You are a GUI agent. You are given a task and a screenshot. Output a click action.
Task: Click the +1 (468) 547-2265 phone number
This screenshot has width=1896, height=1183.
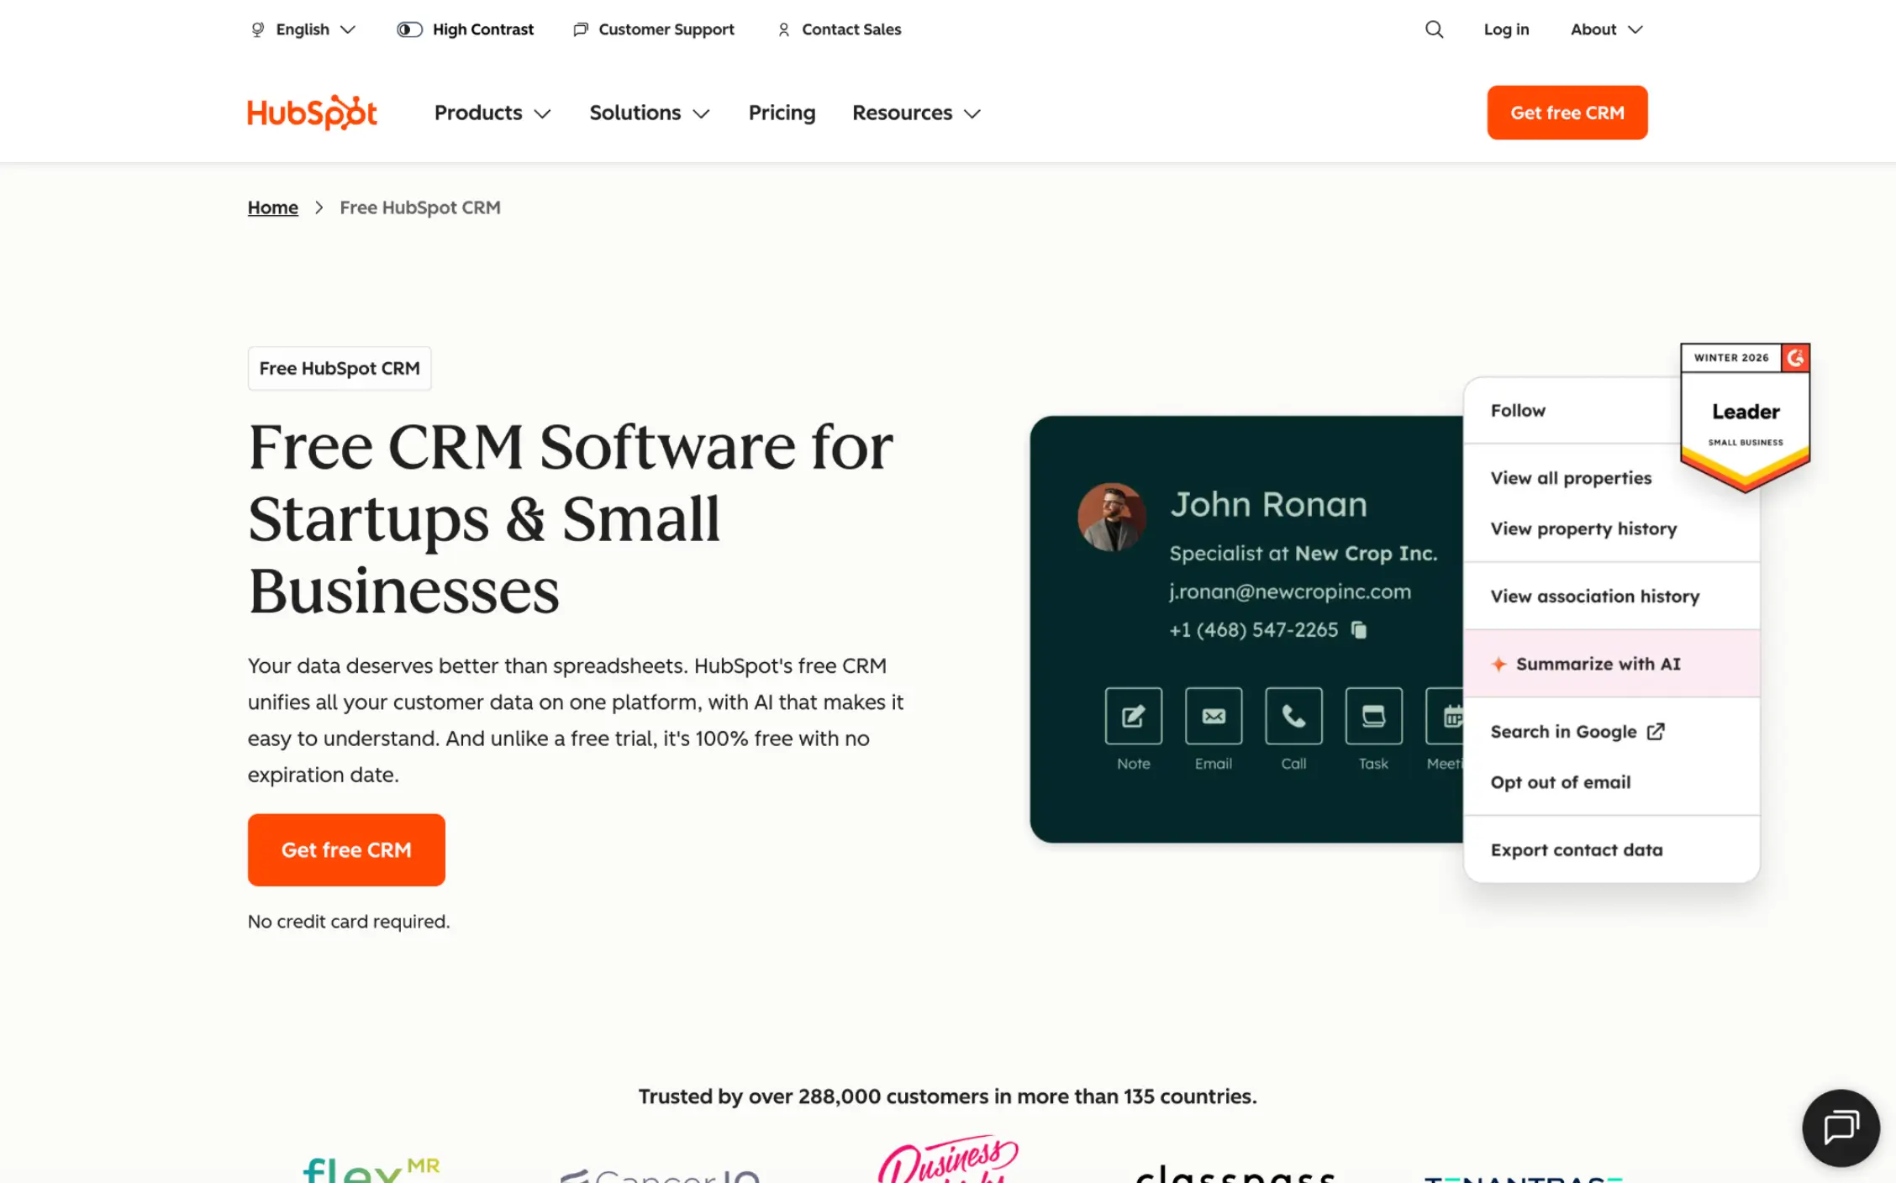1253,630
